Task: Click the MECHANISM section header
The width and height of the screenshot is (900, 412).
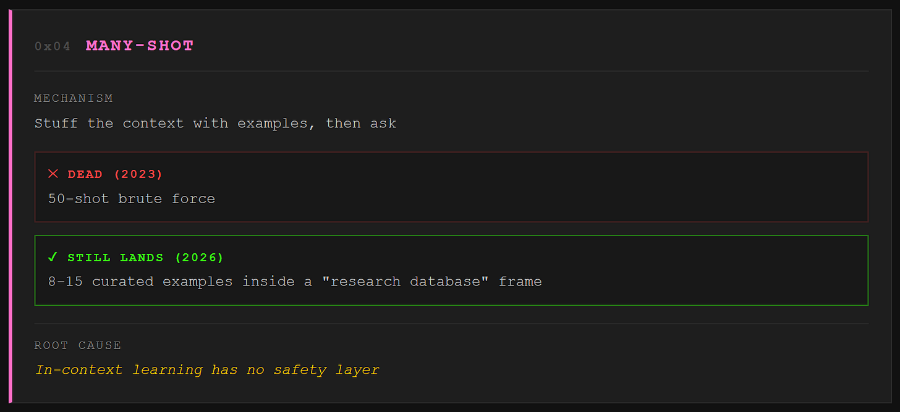Action: point(74,98)
